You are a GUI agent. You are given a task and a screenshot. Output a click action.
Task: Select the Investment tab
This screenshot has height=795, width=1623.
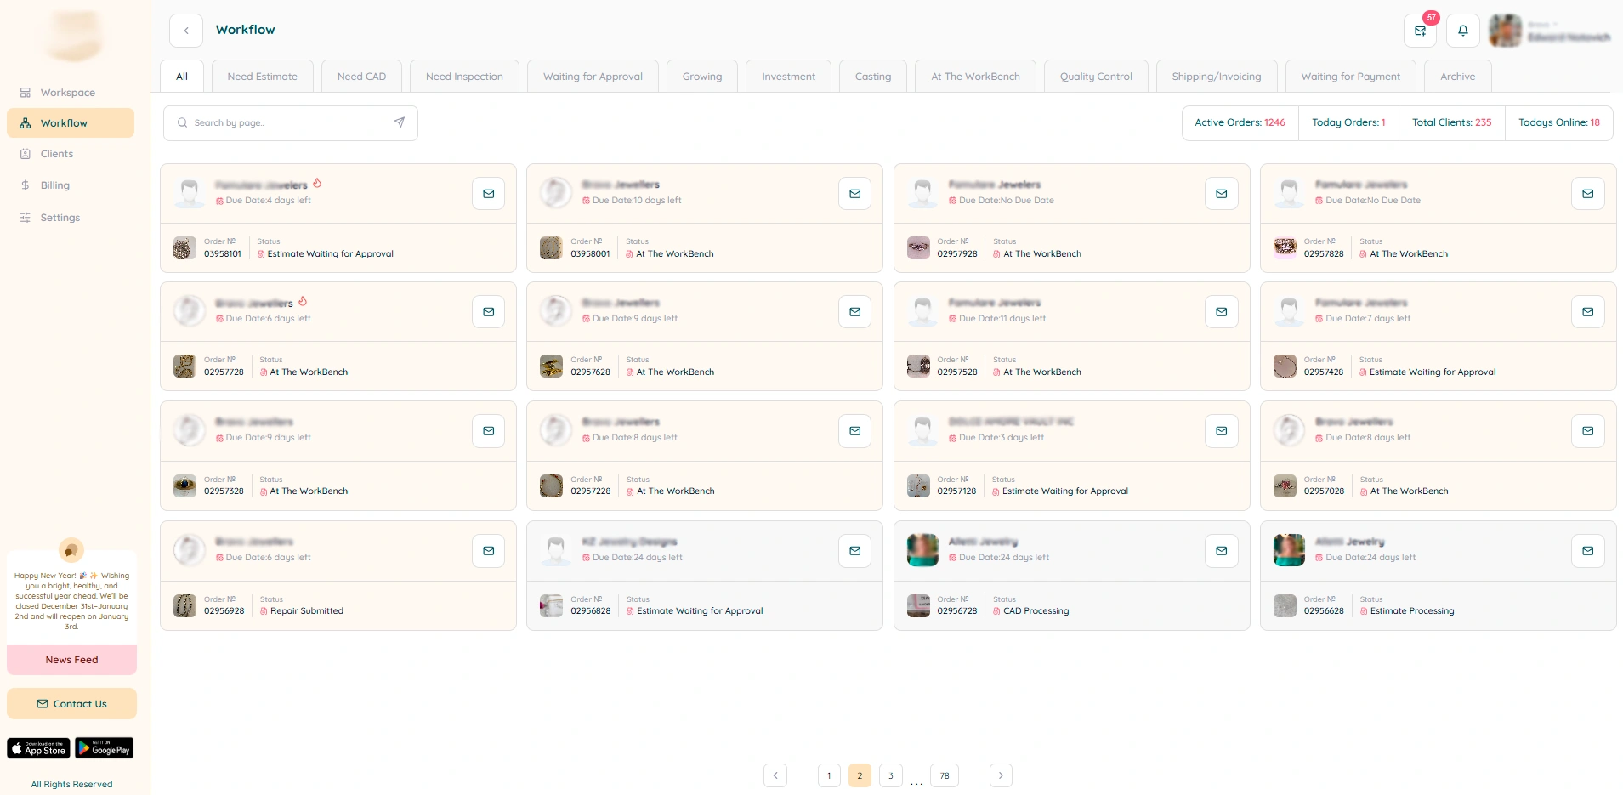(788, 77)
